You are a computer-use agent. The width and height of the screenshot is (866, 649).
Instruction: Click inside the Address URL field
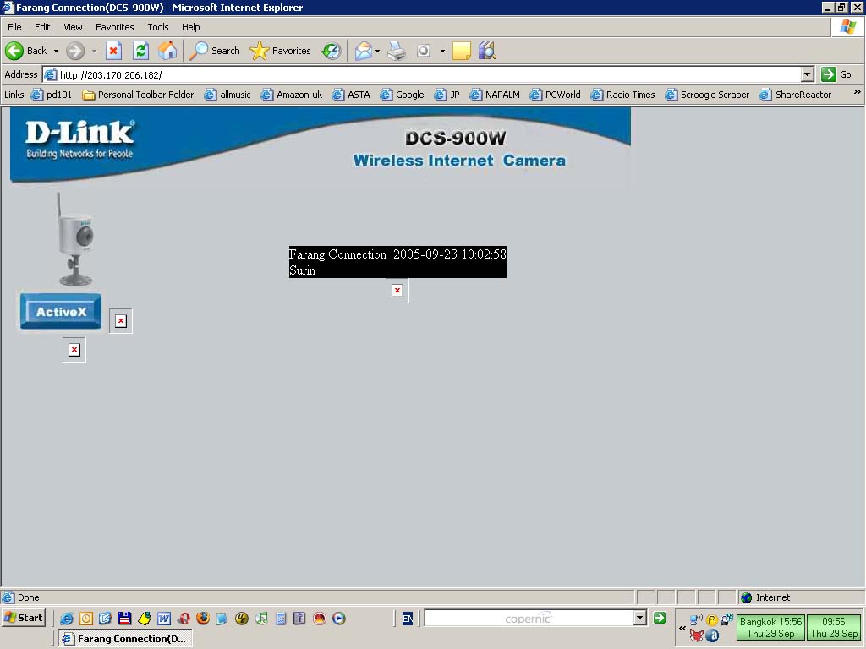point(423,74)
